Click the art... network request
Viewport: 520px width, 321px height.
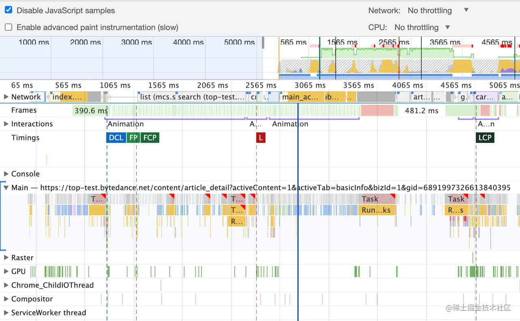(421, 97)
